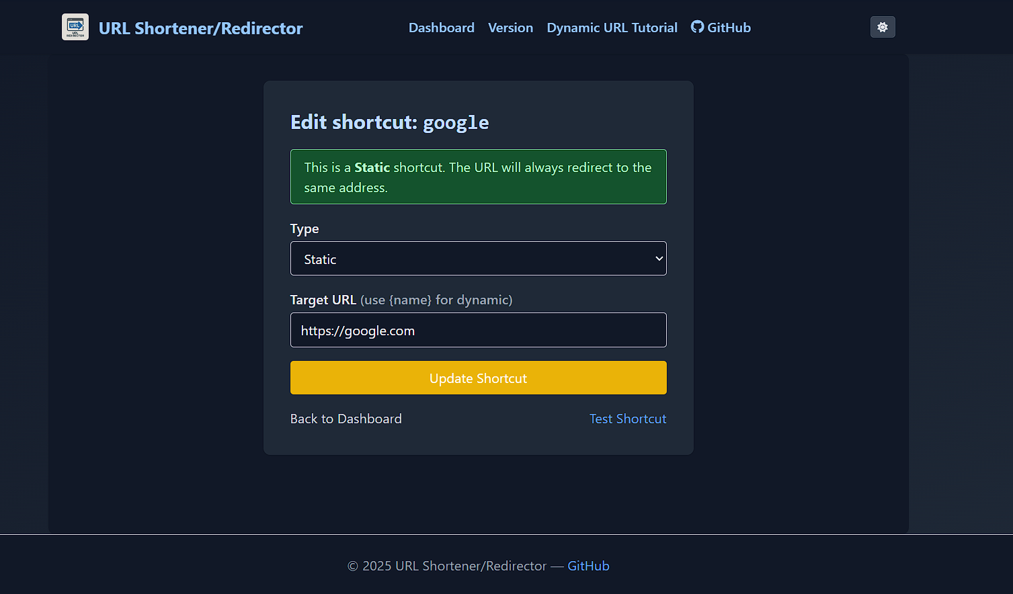The width and height of the screenshot is (1013, 594).
Task: Click the Test Shortcut link
Action: pos(628,419)
